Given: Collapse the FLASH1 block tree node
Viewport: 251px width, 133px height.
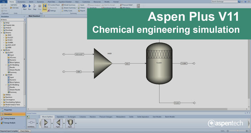Looking at the screenshot, I should (4, 53).
